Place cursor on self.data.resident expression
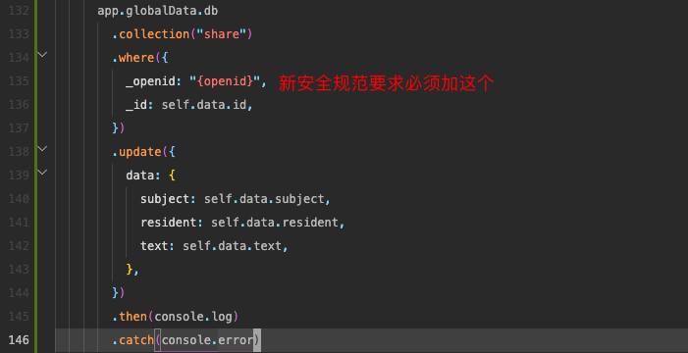The width and height of the screenshot is (688, 353). pos(275,223)
